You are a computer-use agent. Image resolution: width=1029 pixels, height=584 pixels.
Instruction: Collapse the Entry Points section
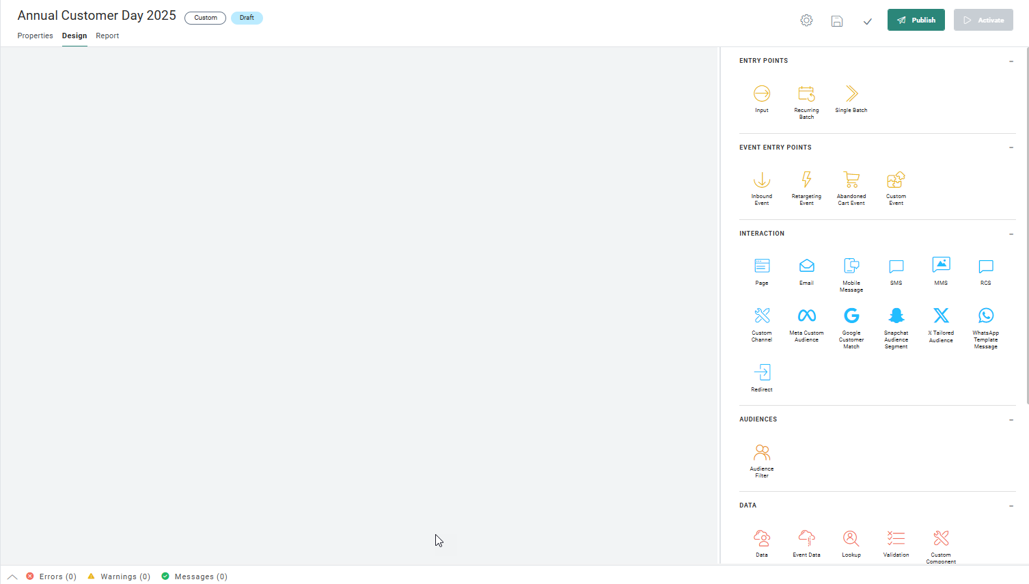point(1011,61)
